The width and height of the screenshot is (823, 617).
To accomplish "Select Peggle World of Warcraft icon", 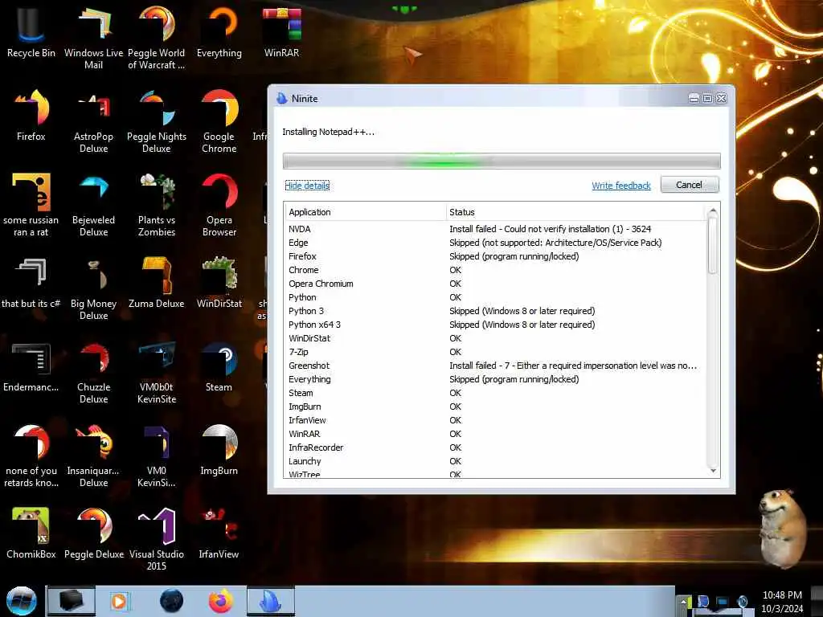I will coord(157,38).
